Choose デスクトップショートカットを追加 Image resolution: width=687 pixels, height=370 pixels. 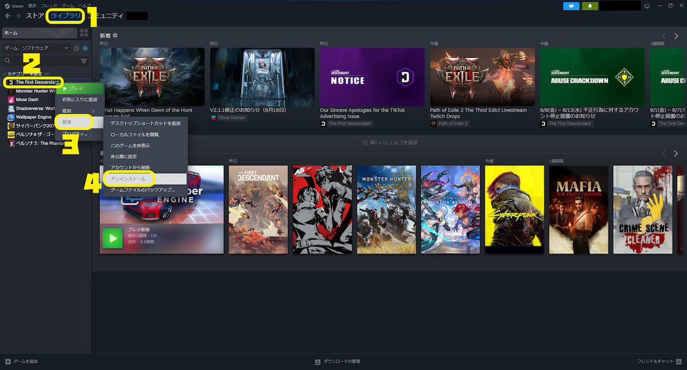[145, 123]
